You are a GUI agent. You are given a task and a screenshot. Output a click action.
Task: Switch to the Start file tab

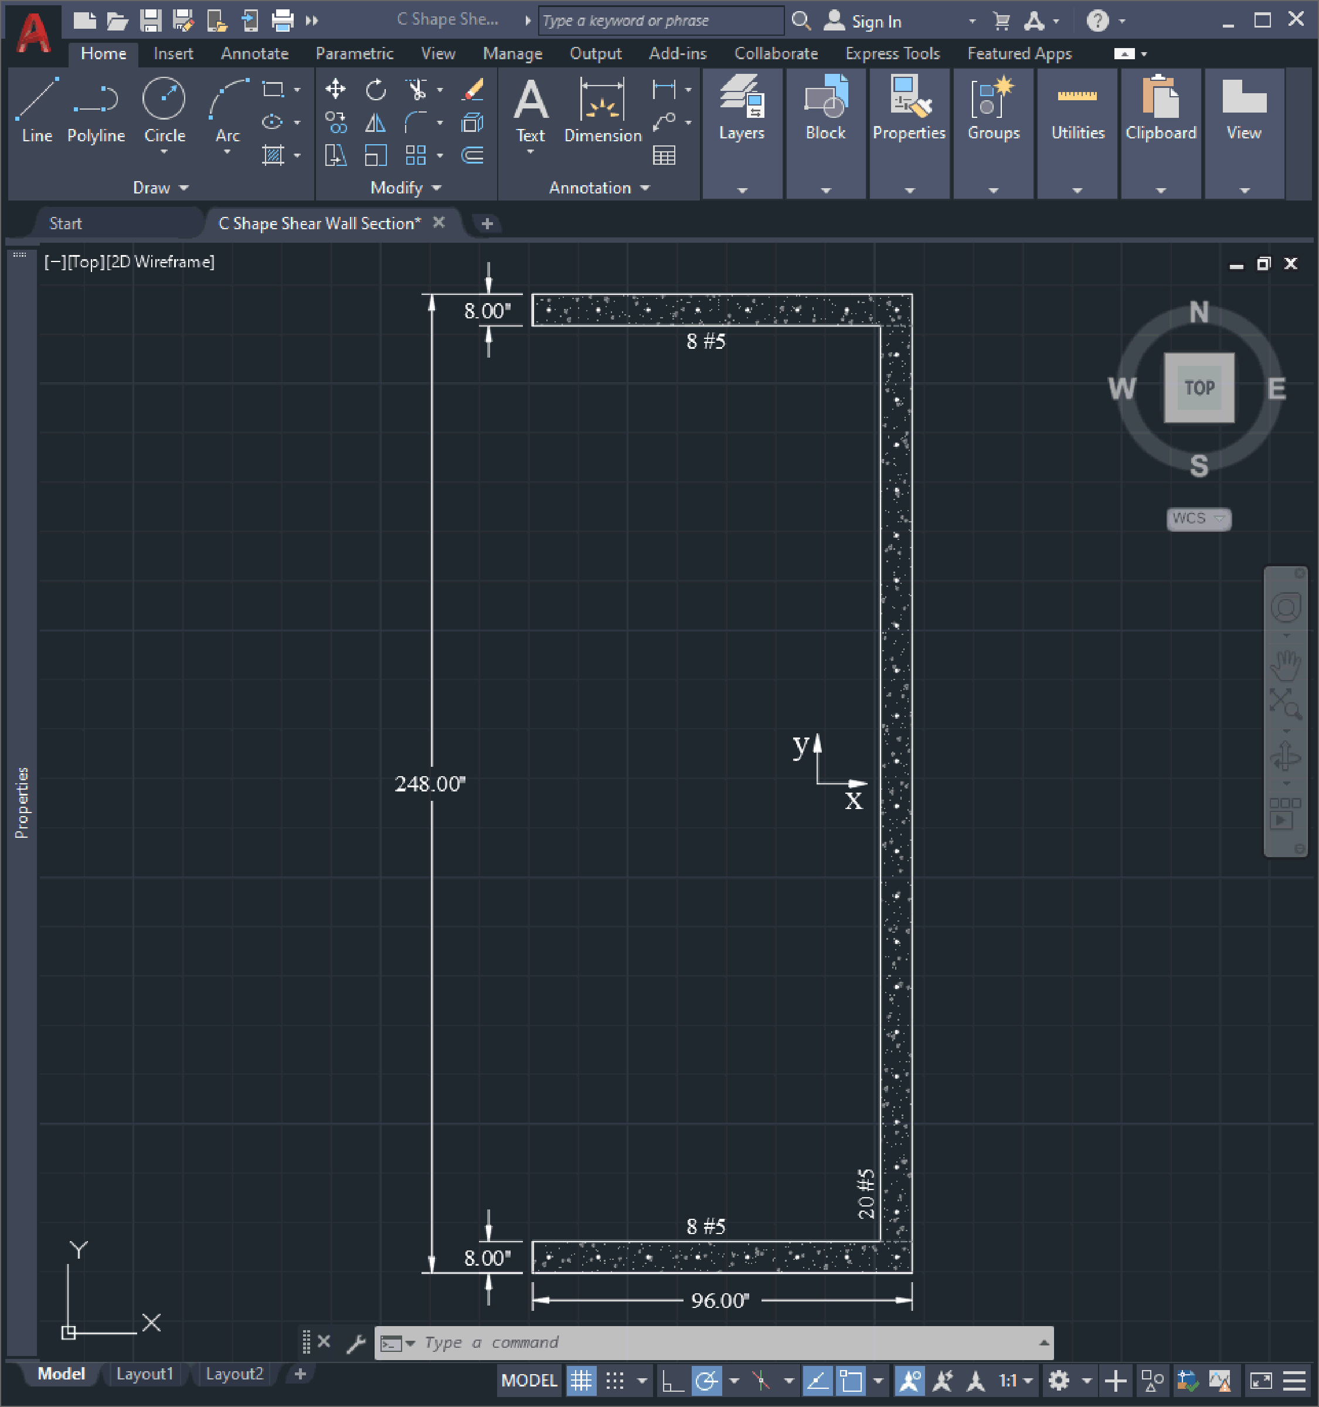point(66,223)
